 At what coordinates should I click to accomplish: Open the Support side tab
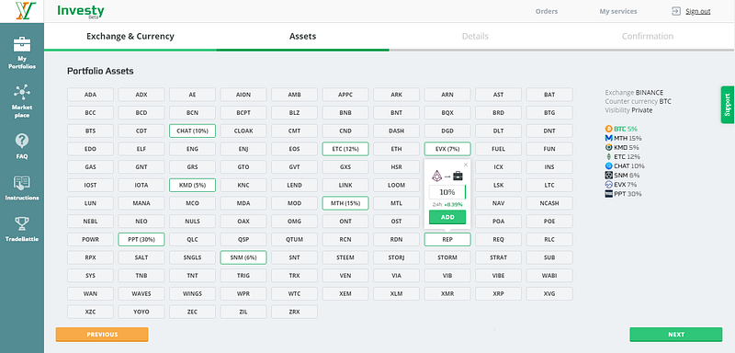(x=728, y=105)
